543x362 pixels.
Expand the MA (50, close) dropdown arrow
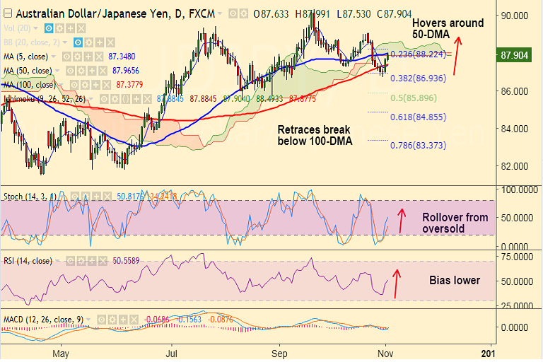pyautogui.click(x=57, y=71)
